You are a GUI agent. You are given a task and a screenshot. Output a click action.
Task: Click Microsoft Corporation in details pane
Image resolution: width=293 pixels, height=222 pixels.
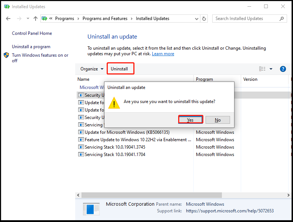click(130, 204)
